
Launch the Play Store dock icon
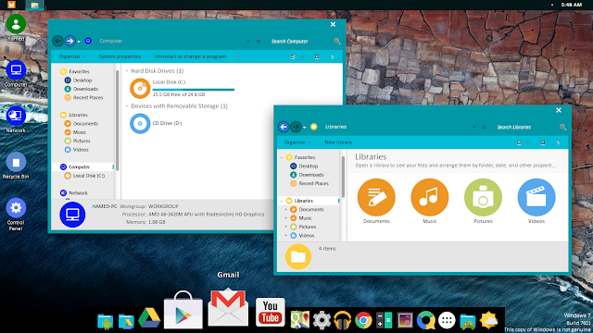(x=183, y=310)
